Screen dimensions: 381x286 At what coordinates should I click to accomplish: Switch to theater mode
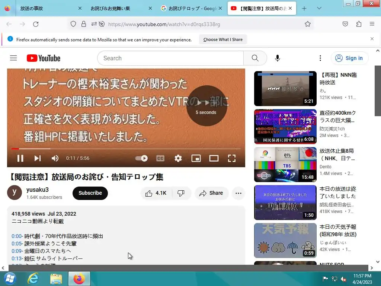pyautogui.click(x=214, y=158)
